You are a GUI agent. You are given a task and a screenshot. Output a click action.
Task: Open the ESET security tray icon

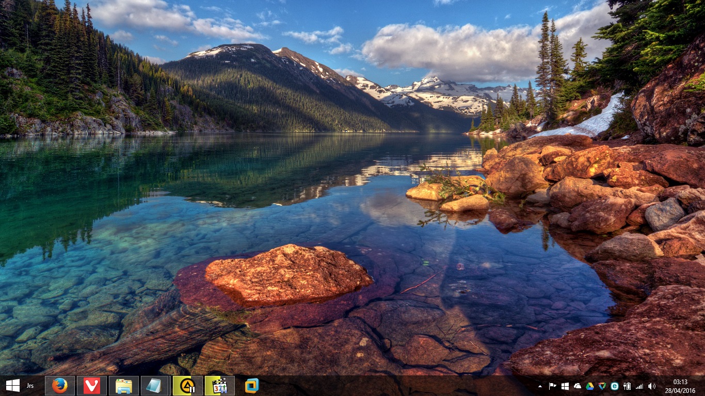pyautogui.click(x=615, y=386)
